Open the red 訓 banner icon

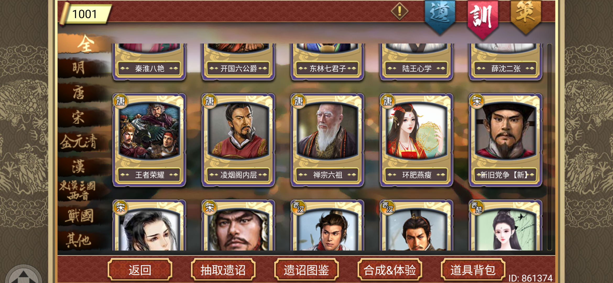tap(483, 19)
